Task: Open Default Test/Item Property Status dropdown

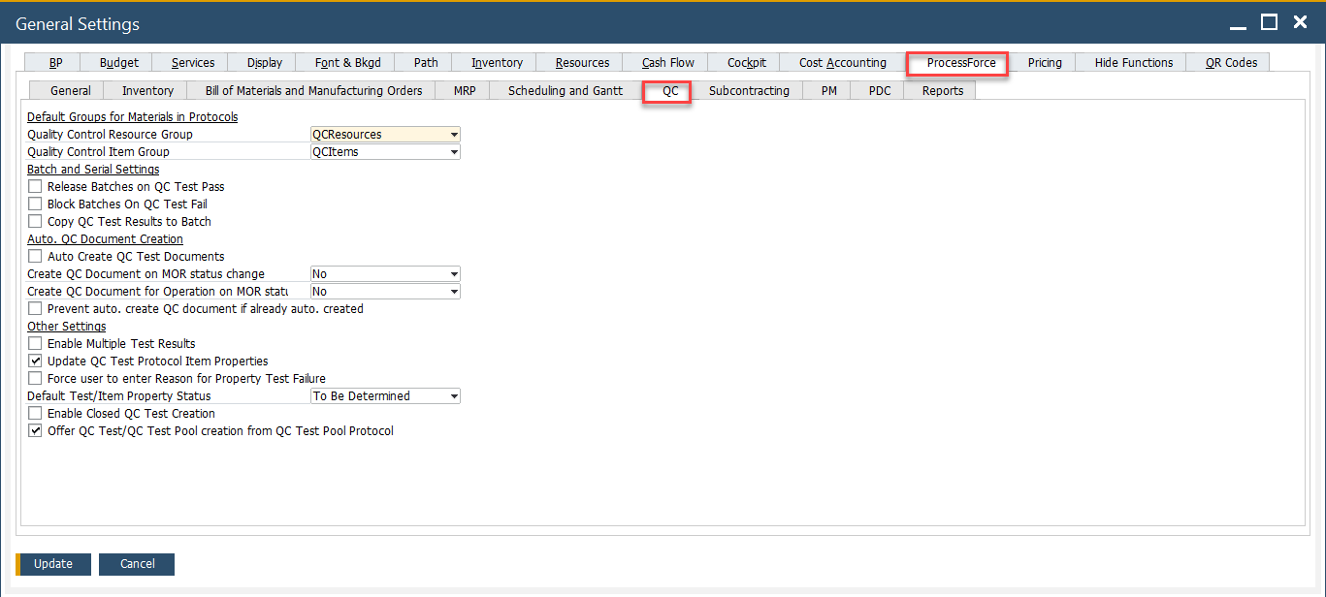Action: 454,396
